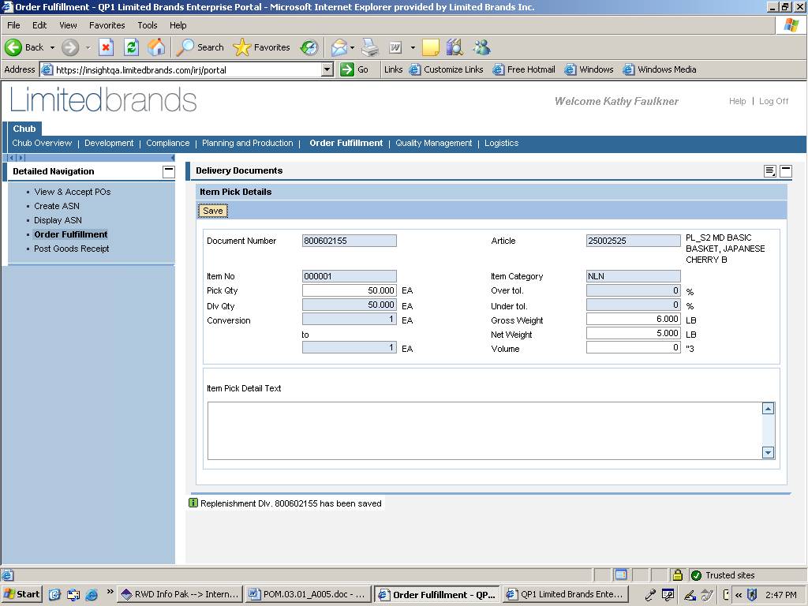The height and width of the screenshot is (606, 808).
Task: Open the Edit icon dropdown arrow
Action: click(x=413, y=47)
